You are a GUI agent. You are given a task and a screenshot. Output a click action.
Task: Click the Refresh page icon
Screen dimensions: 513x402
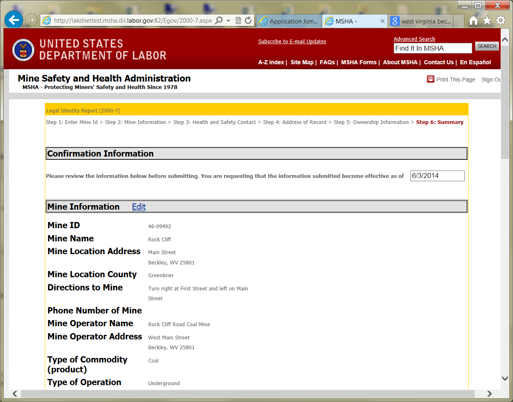tap(248, 21)
